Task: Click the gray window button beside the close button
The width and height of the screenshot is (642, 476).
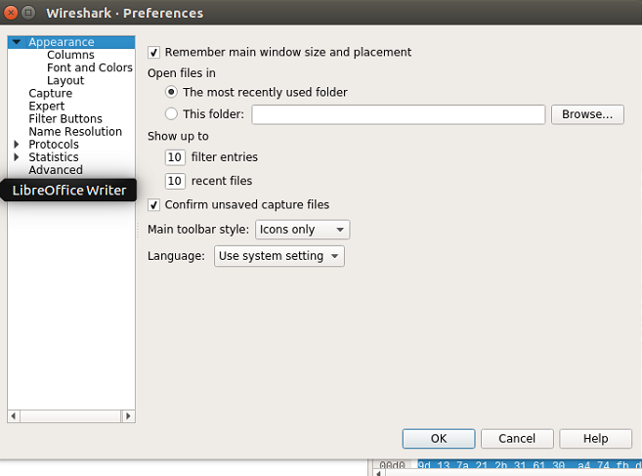Action: (x=27, y=13)
